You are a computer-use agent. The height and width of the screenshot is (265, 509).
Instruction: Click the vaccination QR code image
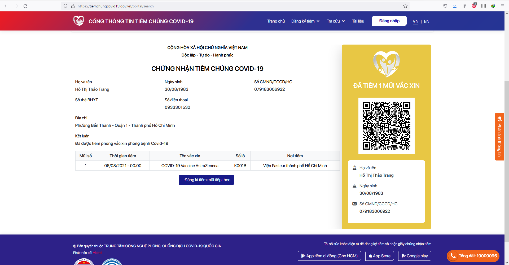(x=387, y=126)
